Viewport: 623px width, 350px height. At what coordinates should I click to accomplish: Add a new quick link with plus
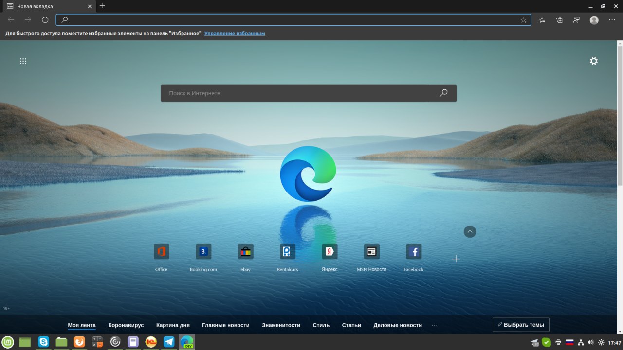[456, 259]
